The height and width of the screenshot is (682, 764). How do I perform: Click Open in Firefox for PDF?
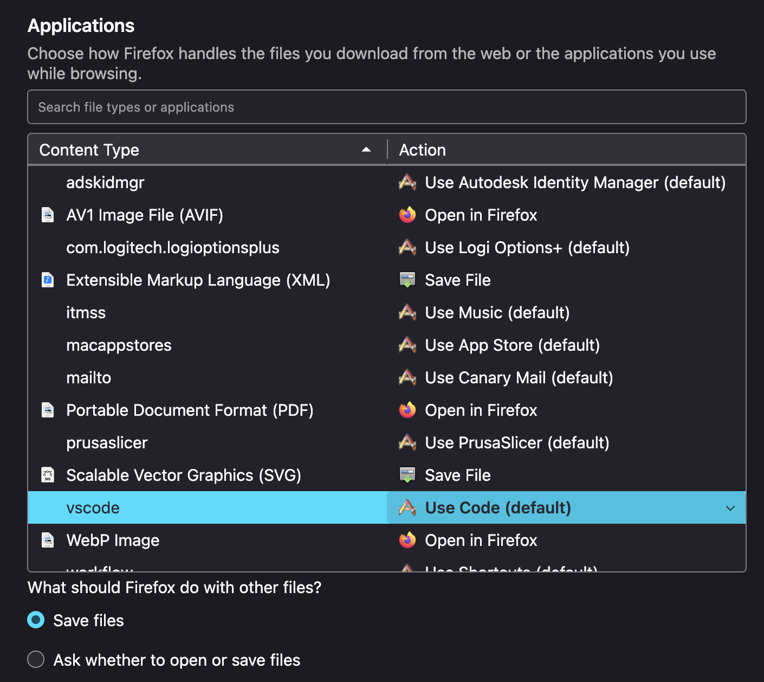pyautogui.click(x=481, y=410)
